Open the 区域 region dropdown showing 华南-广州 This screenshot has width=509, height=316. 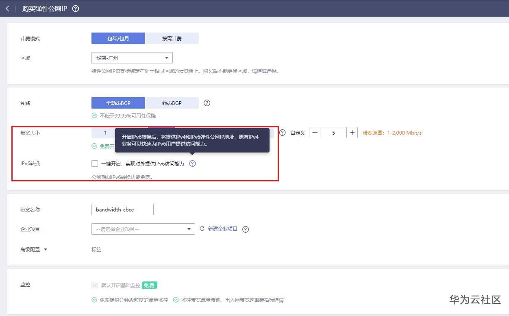[x=132, y=58]
